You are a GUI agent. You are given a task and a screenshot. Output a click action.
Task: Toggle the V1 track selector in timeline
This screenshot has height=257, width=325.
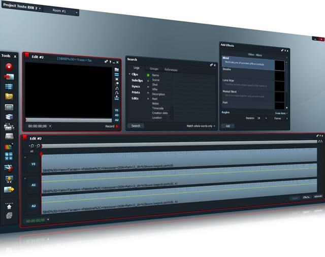pos(34,164)
